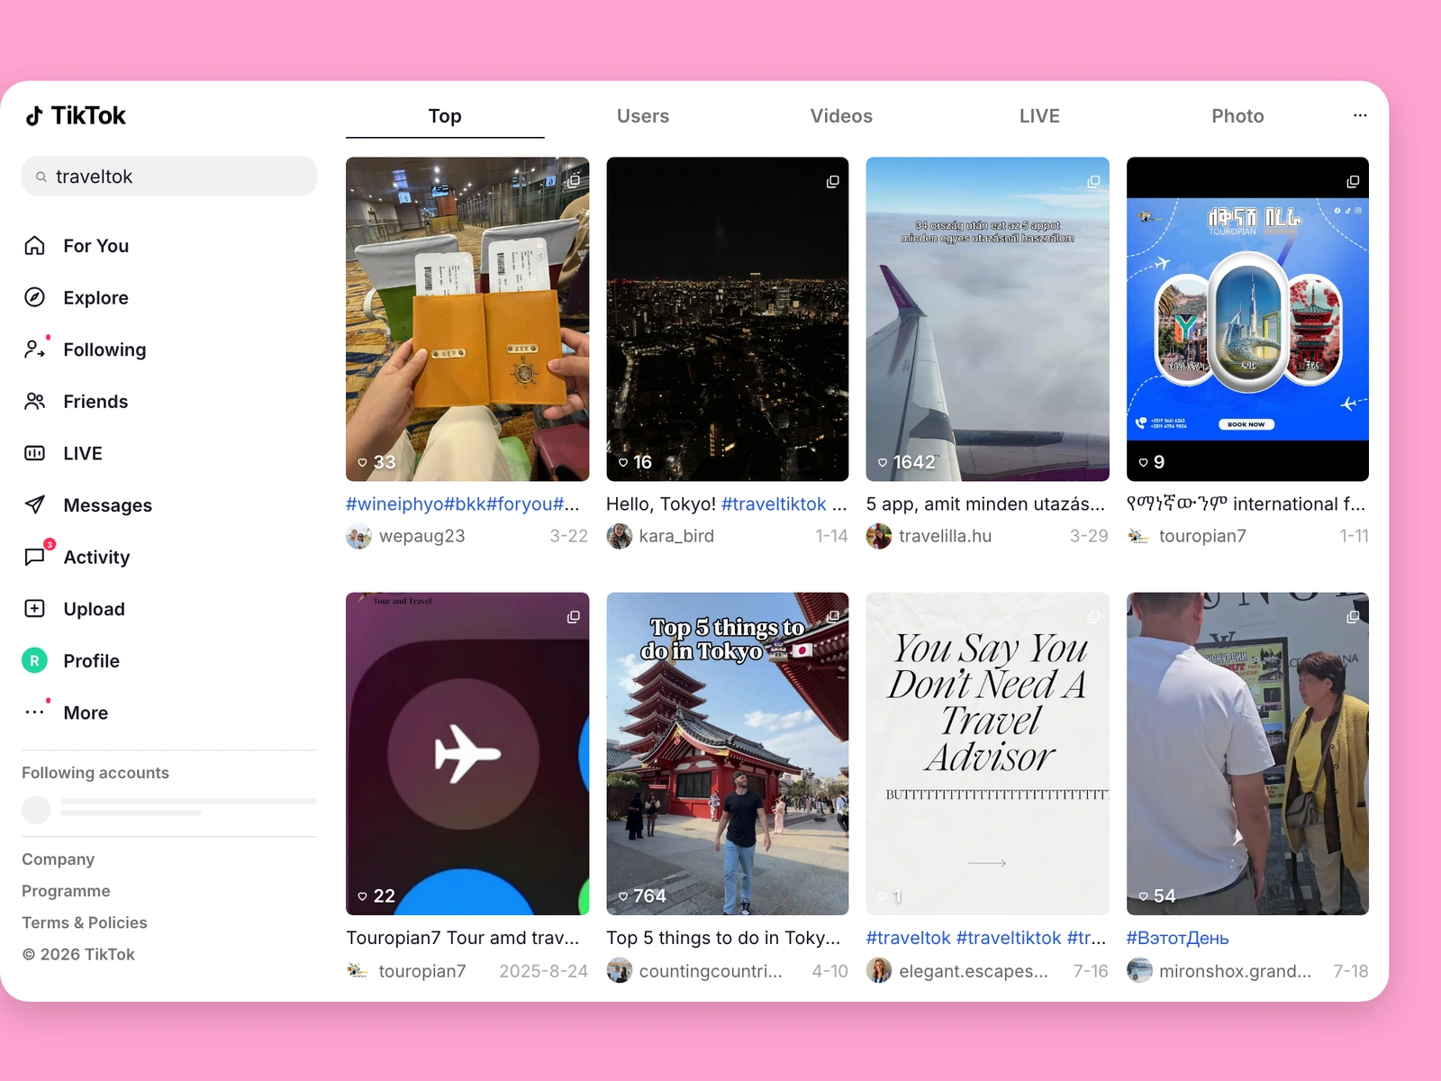Open the Activity notification icon

(34, 557)
